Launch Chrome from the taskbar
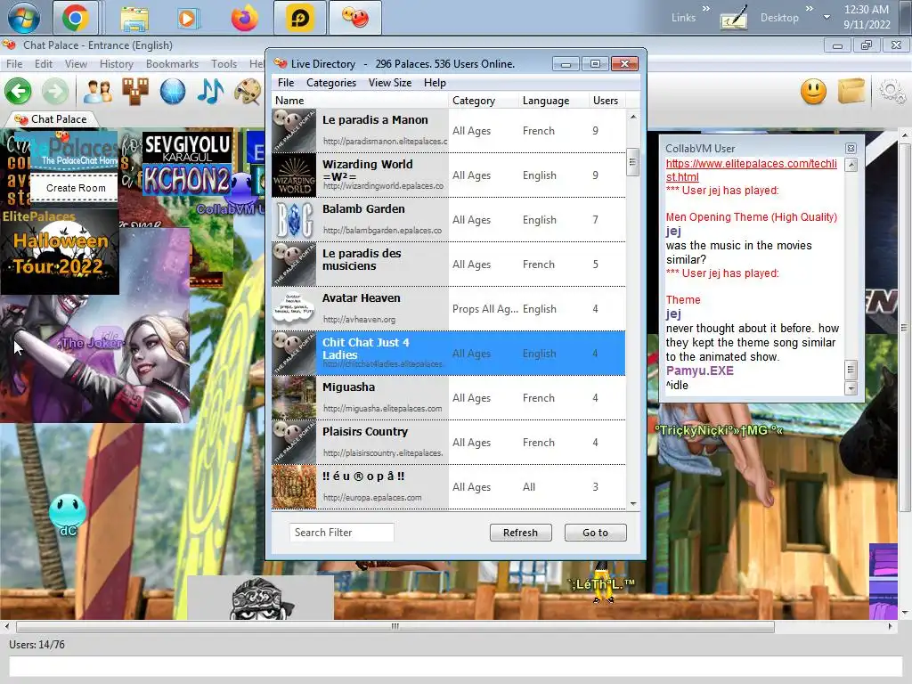This screenshot has width=912, height=684. point(76,18)
